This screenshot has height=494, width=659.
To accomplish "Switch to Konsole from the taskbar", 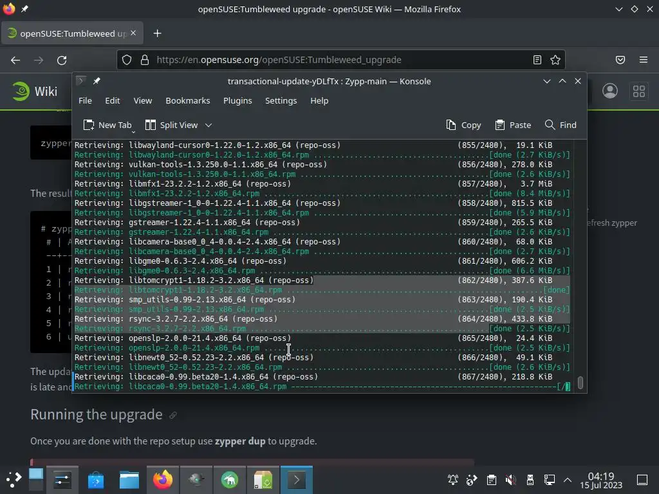I will pyautogui.click(x=297, y=480).
